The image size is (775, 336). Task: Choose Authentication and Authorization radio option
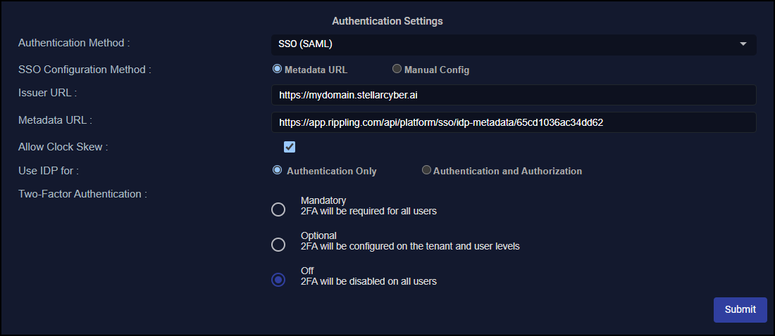[x=426, y=171]
